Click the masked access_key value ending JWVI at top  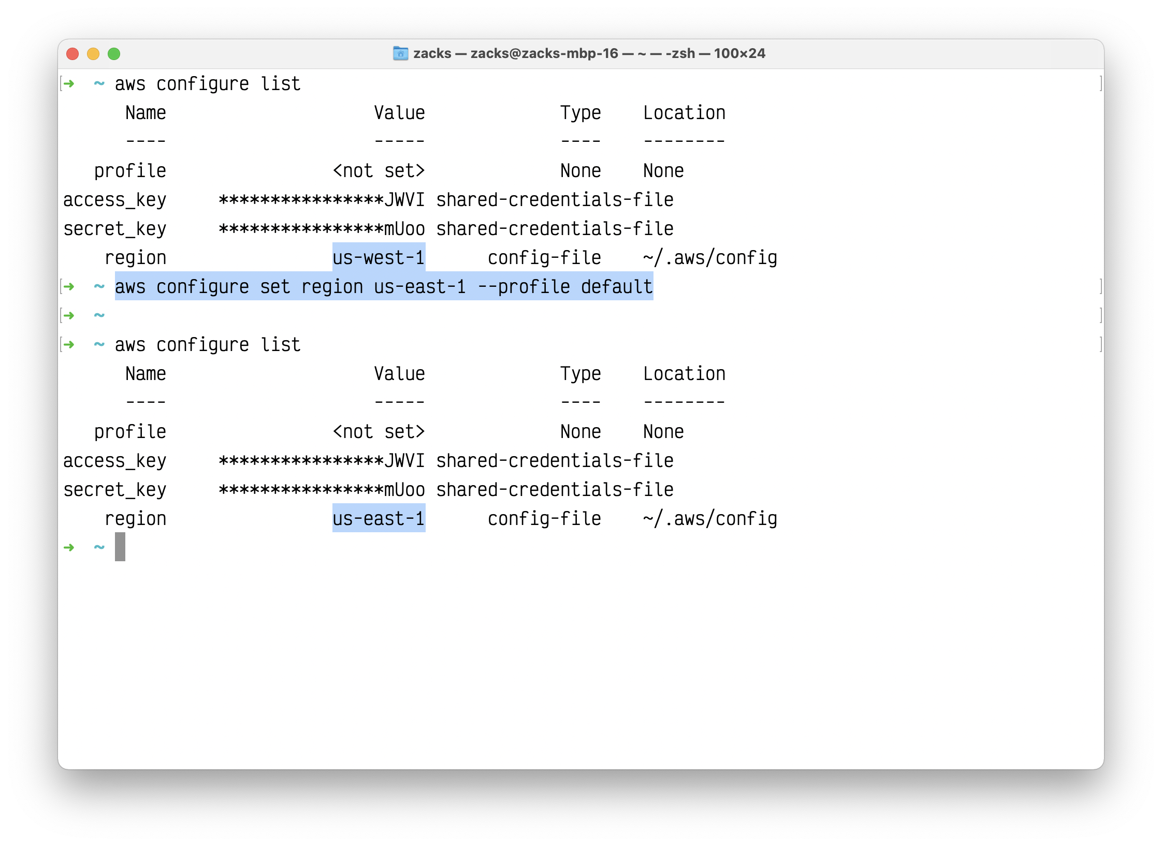click(321, 200)
